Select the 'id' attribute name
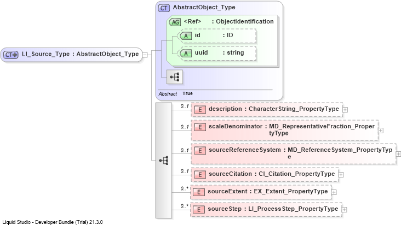Screen dimensions: 401x225 tap(197, 35)
